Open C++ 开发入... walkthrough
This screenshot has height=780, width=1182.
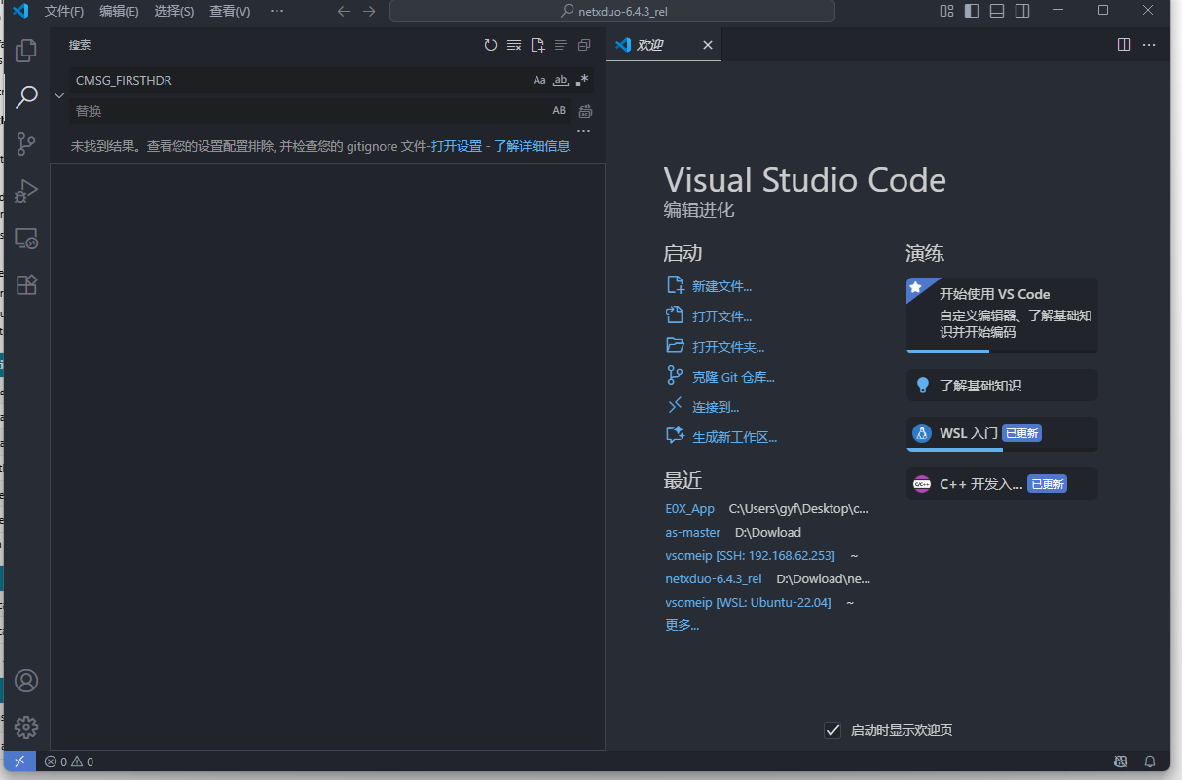[x=1002, y=484]
